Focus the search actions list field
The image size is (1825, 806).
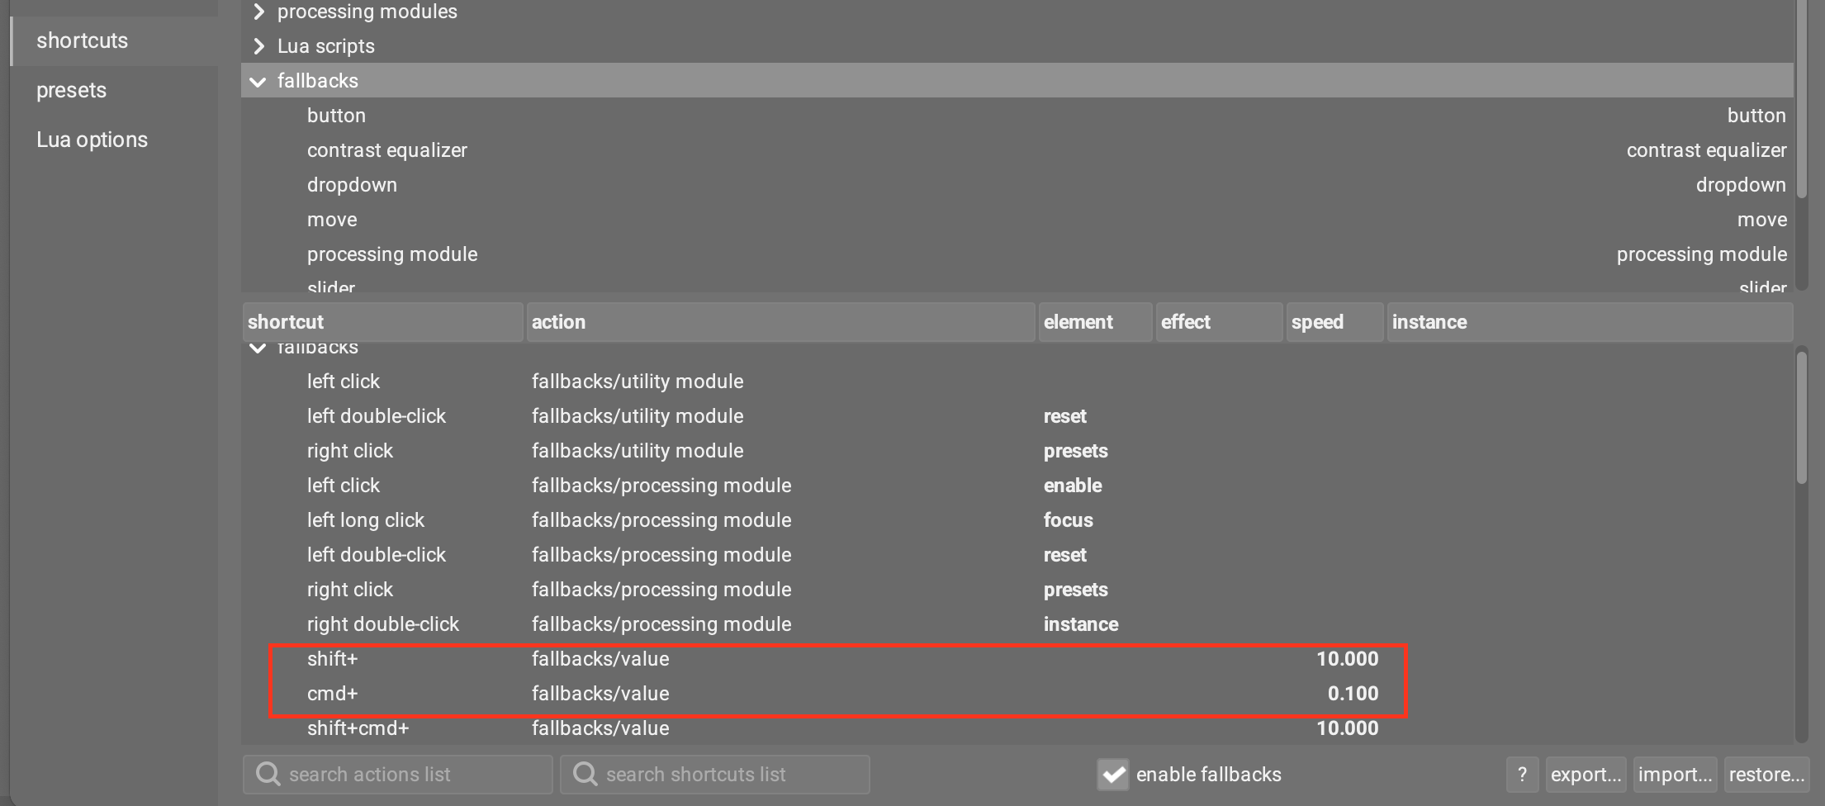413,774
